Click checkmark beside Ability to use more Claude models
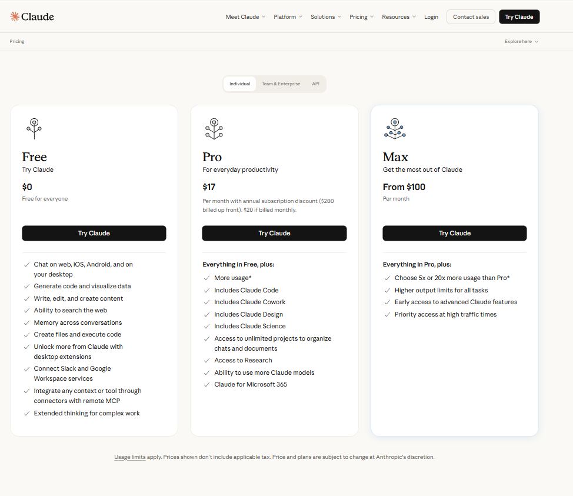Viewport: 573px width, 496px height. pos(207,373)
